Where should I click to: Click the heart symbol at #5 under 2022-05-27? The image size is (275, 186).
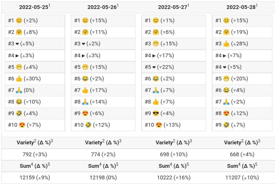154,67
